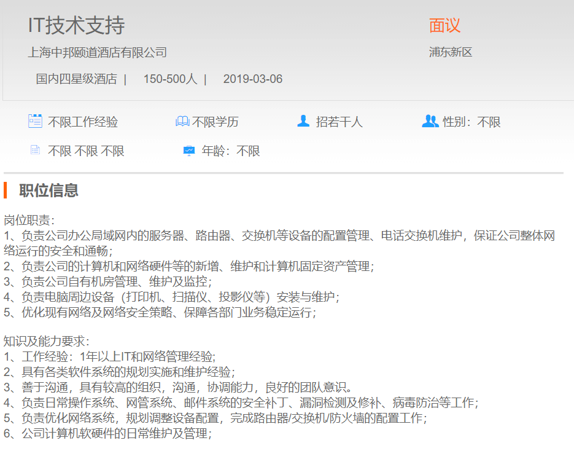Click the single-person hiring count icon

coord(303,121)
